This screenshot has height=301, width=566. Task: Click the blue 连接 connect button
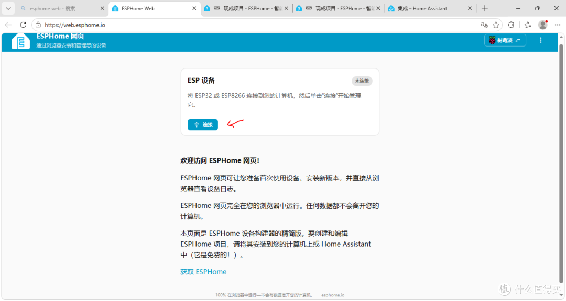pyautogui.click(x=202, y=124)
